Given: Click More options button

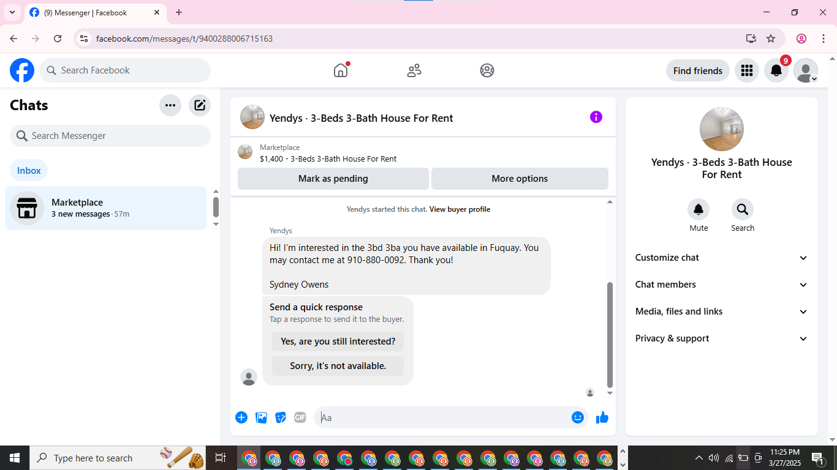Looking at the screenshot, I should coord(520,179).
